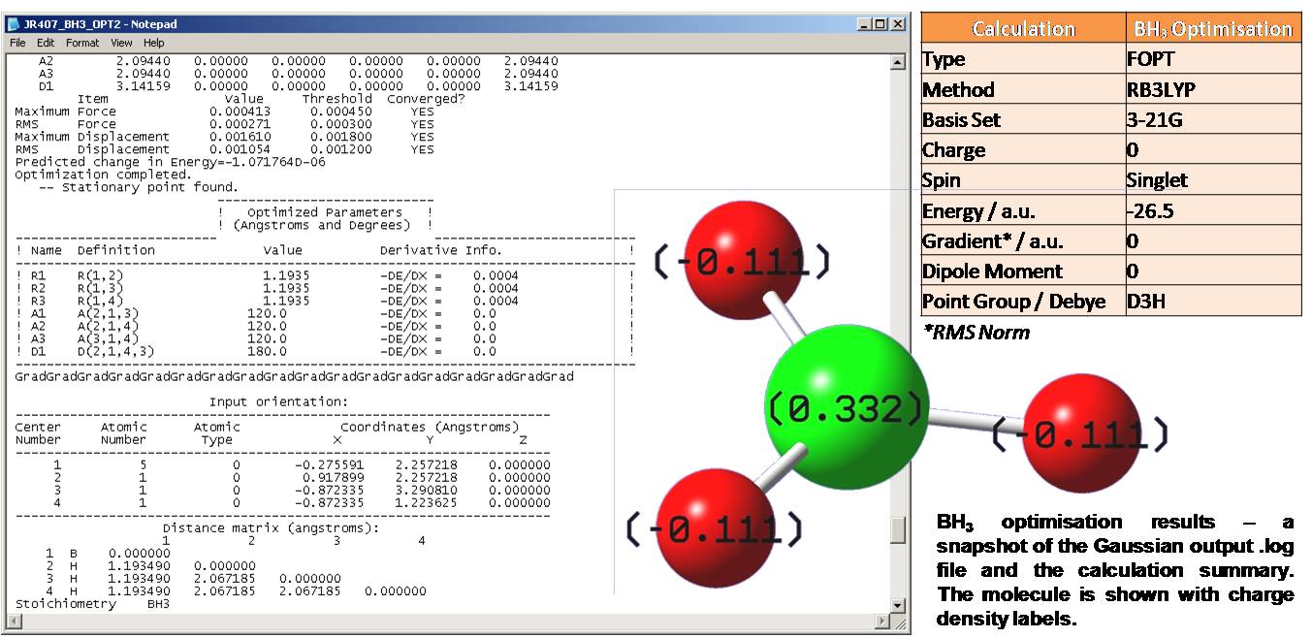Screen dimensions: 1312x638
Task: Click the energy value -26.5
Action: 1213,210
